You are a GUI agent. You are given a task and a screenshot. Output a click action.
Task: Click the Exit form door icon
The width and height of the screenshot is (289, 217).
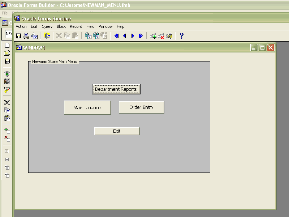coord(47,36)
